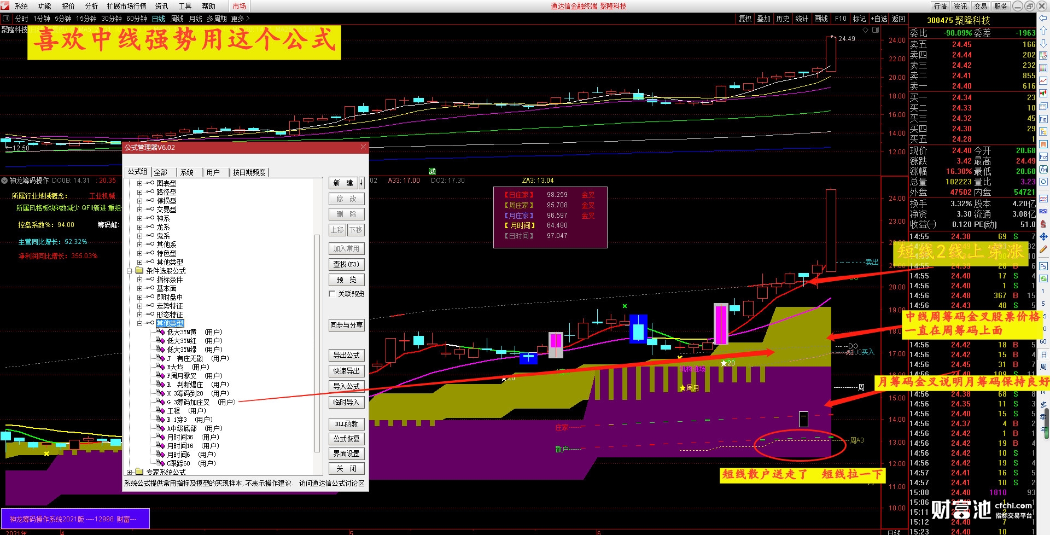Viewport: 1050px width, 535px height.
Task: Click the up arrow icon in right sidebar
Action: pyautogui.click(x=1043, y=31)
